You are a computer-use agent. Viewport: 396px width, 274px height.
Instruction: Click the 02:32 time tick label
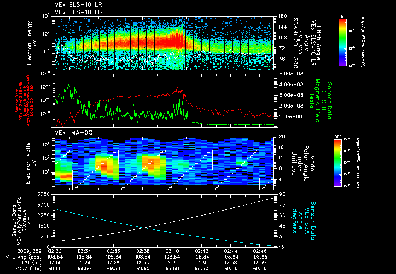[x=55, y=251]
